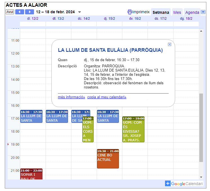Open the SOPAR I BALL event
210x191 pixels.
31,175
